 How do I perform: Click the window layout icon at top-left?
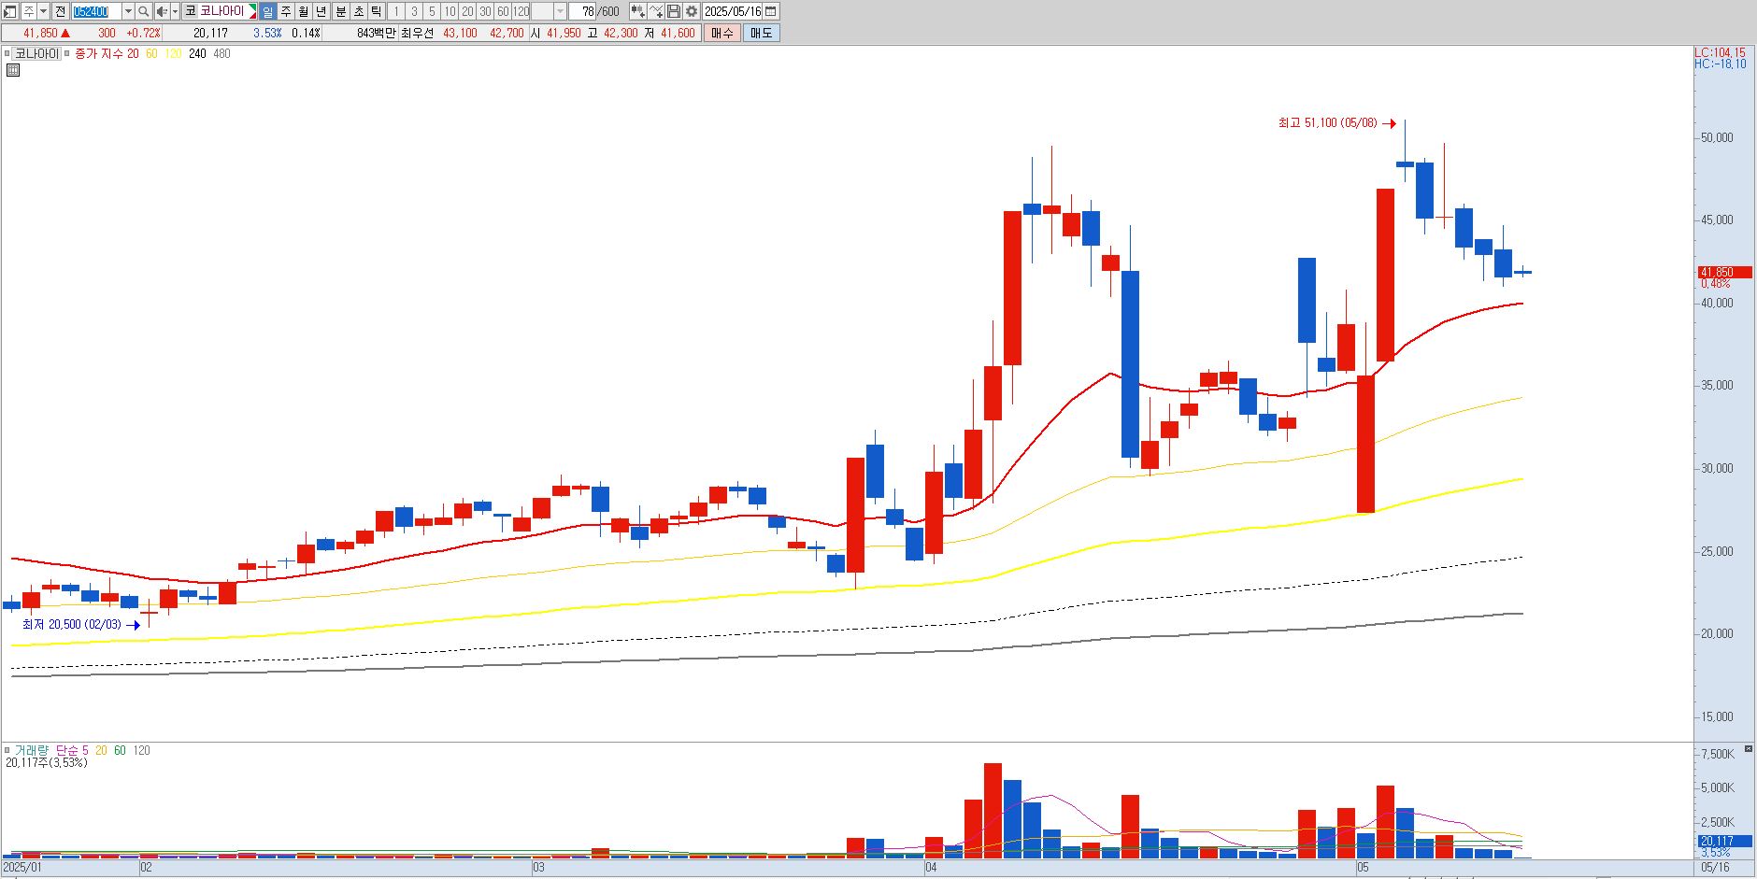(x=9, y=11)
